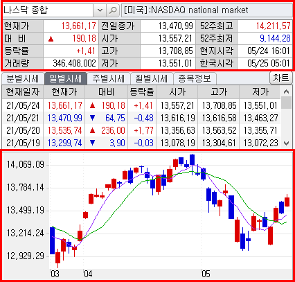Click the [미국]:NASDAQ national market field

pyautogui.click(x=207, y=10)
